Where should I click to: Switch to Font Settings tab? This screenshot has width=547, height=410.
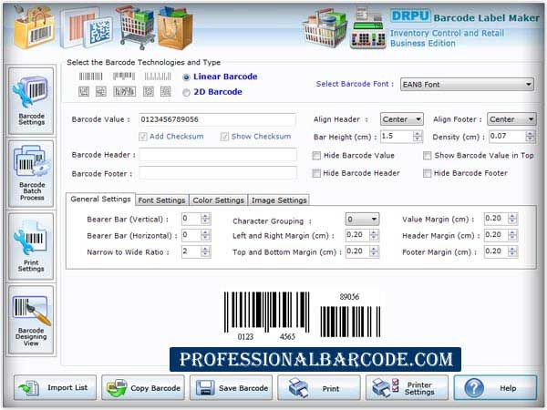point(161,200)
